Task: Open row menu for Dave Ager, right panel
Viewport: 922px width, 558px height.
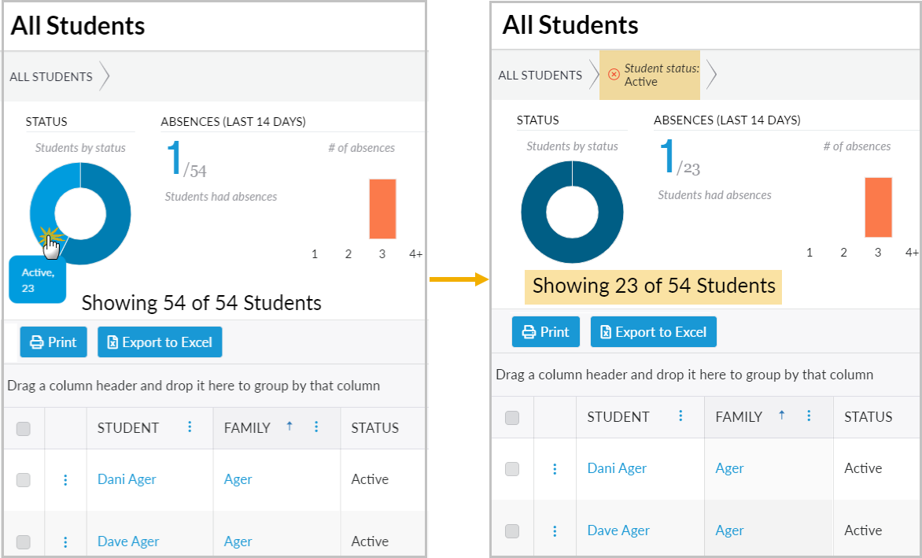Action: point(555,530)
